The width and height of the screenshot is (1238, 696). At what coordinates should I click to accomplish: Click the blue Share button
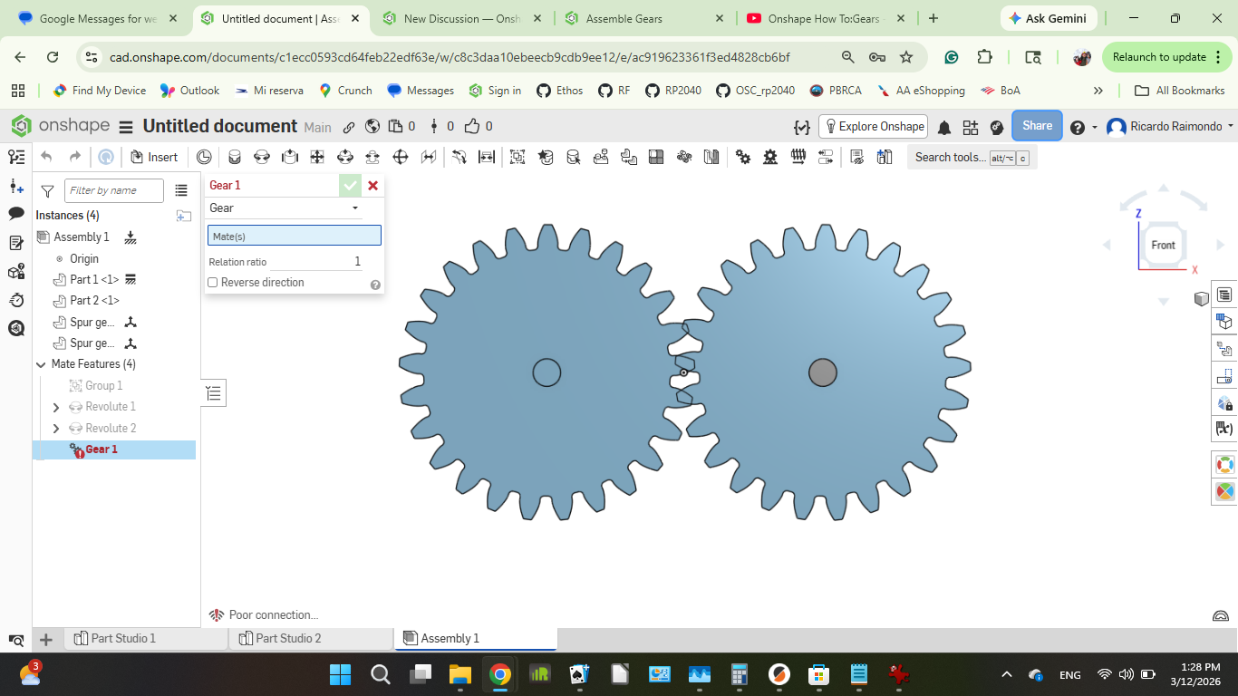[1037, 126]
